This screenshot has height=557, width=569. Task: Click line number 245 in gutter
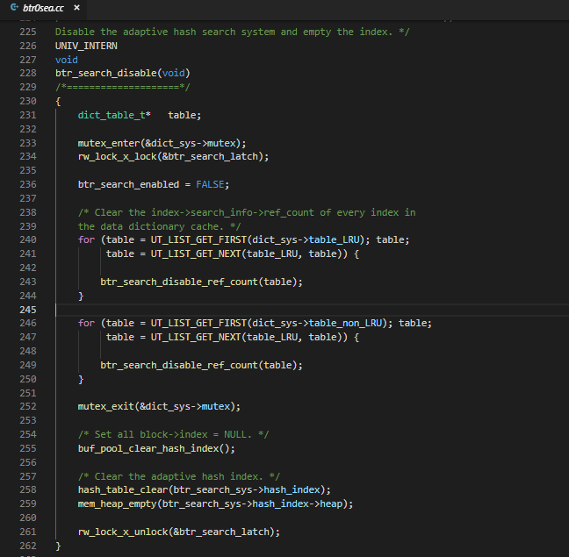[x=27, y=310]
